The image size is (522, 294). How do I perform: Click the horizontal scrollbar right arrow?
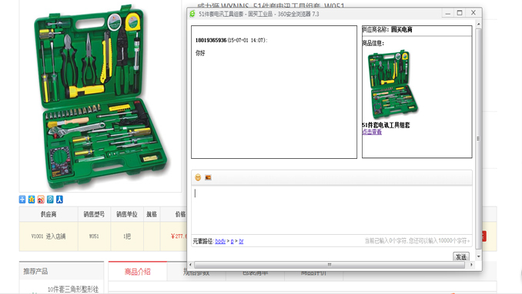click(471, 265)
